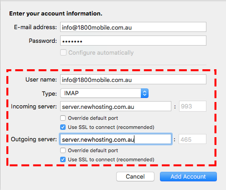The width and height of the screenshot is (226, 190).
Task: Click the Incoming server address field
Action: point(116,106)
